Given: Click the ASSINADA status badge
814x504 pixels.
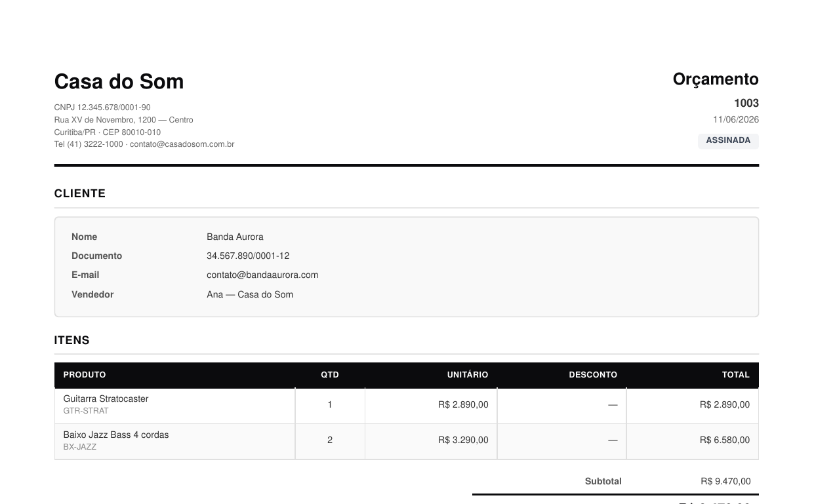Looking at the screenshot, I should point(728,141).
